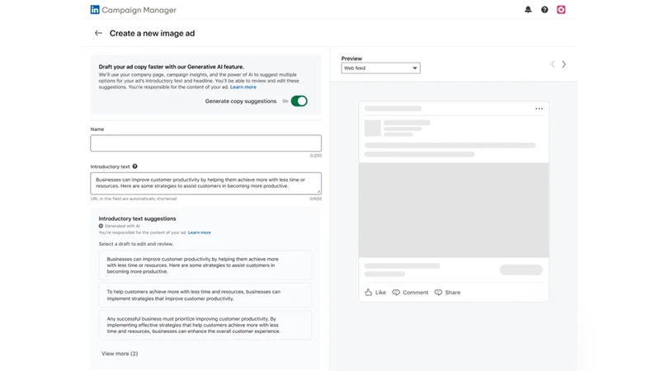Click the LinkedIn logo icon
Screen dimensions: 660x371
(x=95, y=10)
